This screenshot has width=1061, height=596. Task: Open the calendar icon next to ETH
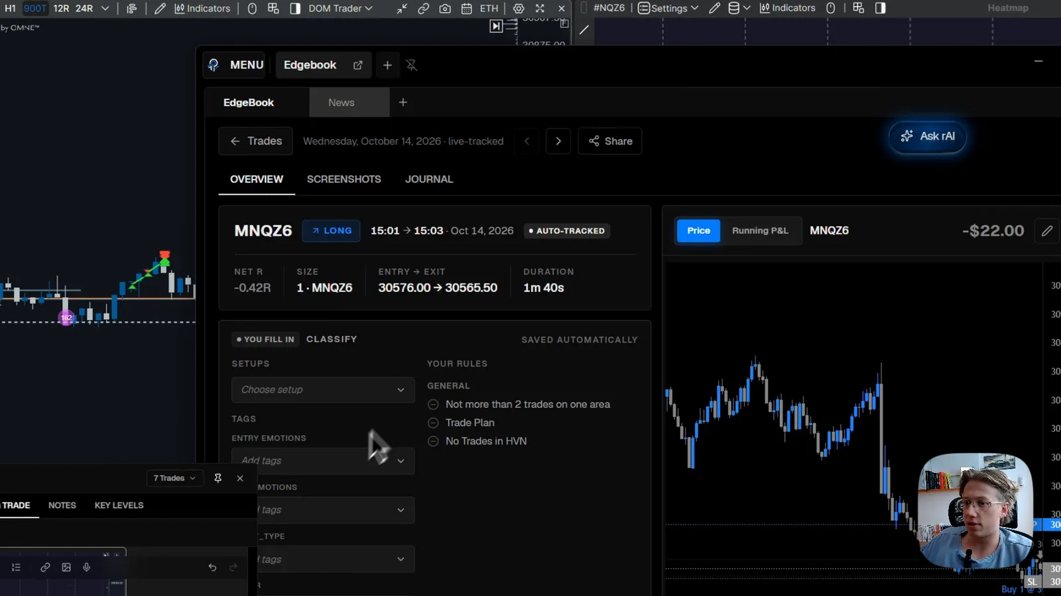coord(467,9)
